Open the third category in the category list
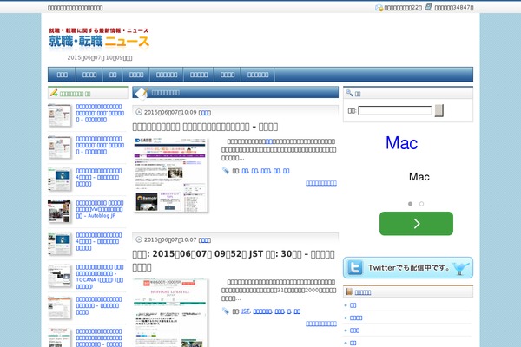The width and height of the screenshot is (521, 347). point(354,331)
